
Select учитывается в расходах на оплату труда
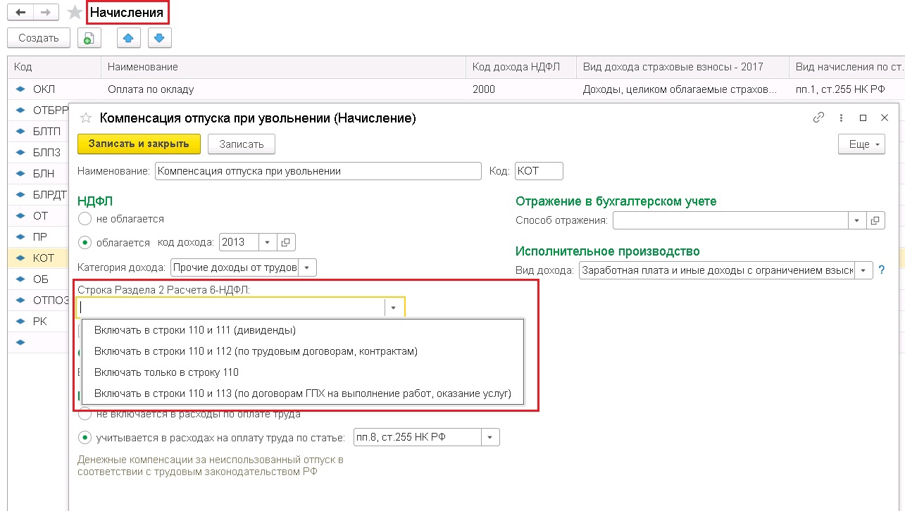pos(85,437)
